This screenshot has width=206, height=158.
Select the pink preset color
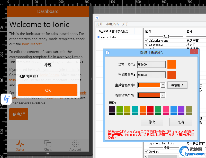click(x=166, y=111)
